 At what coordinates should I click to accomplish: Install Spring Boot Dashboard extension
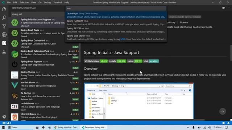(x=75, y=47)
